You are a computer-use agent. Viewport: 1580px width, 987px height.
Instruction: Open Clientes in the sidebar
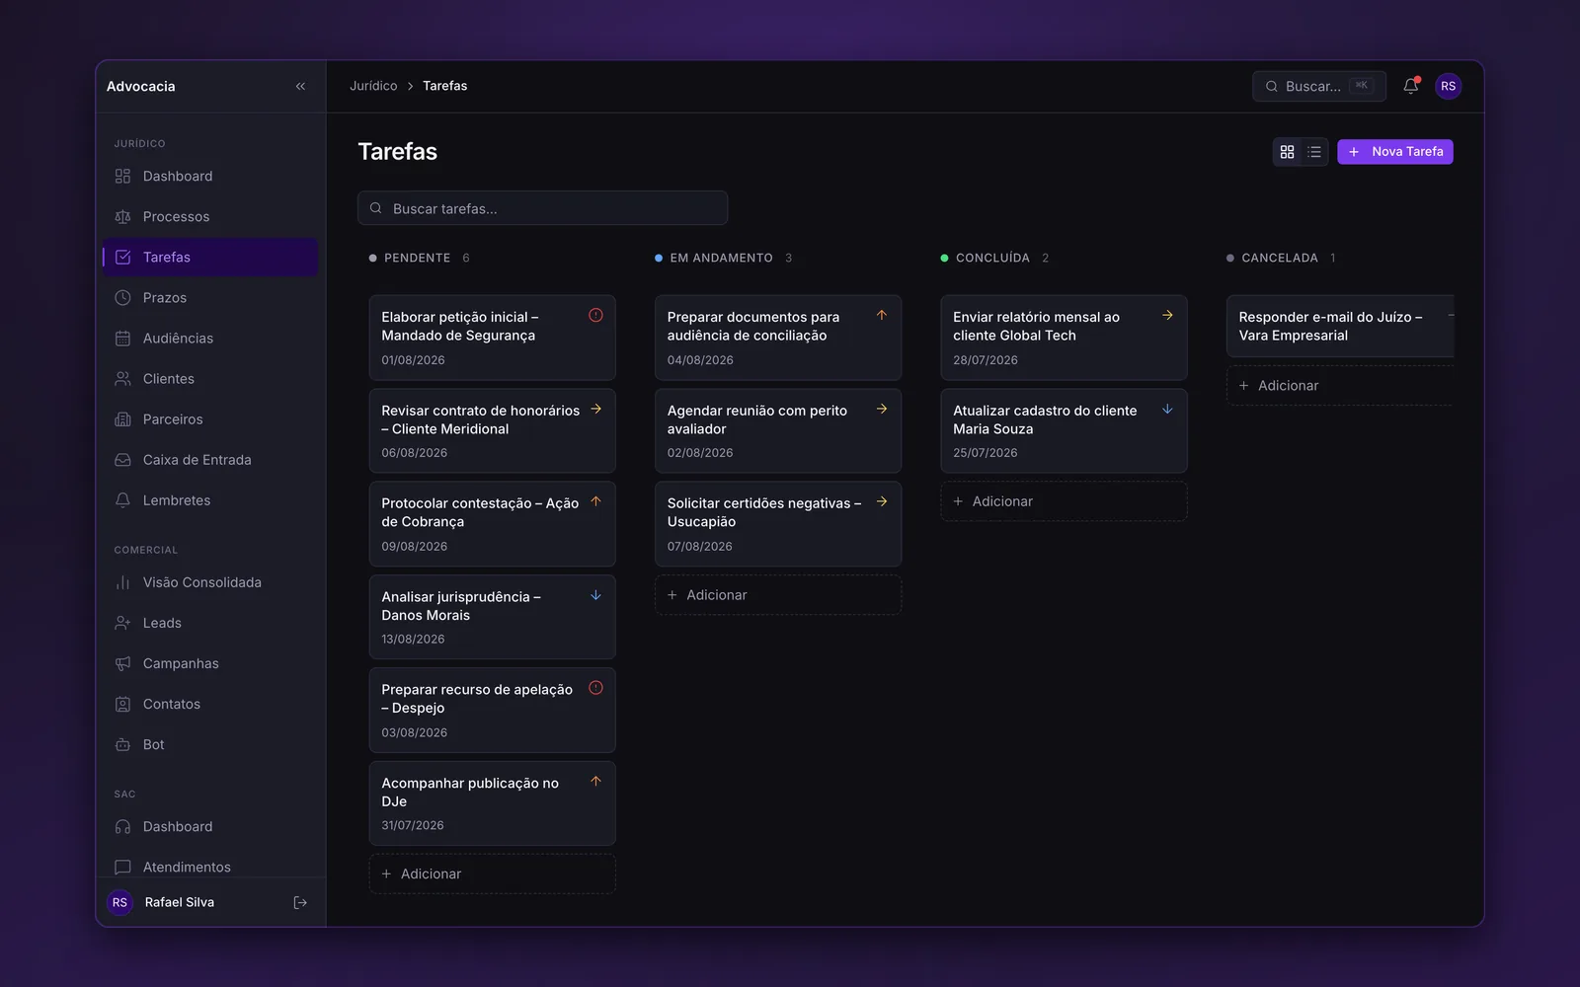(x=210, y=378)
